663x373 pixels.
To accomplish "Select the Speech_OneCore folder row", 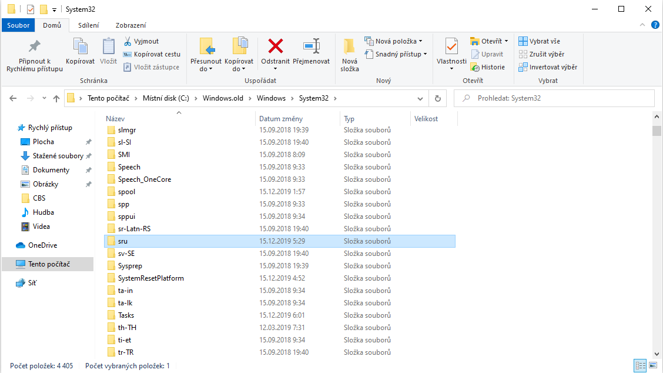I will (x=280, y=179).
